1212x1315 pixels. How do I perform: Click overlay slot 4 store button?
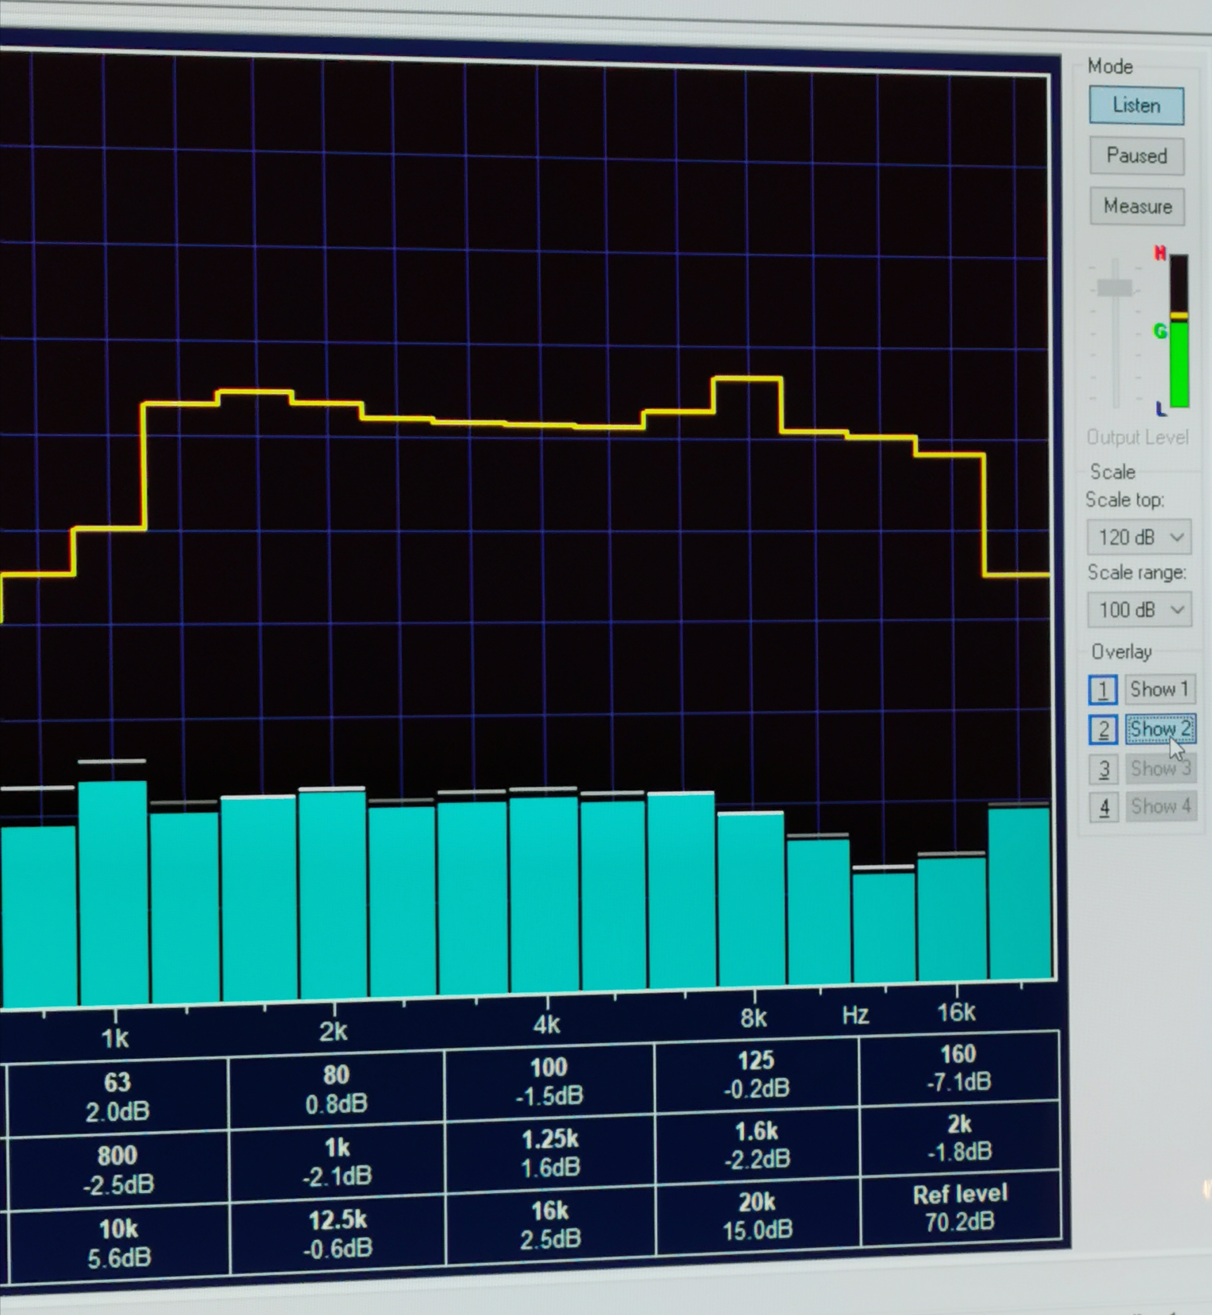1103,807
